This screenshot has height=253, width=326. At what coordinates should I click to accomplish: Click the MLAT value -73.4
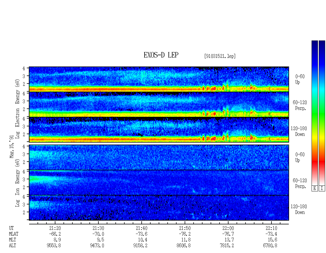(x=271, y=234)
